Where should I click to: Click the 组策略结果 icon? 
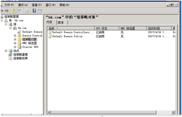(10, 58)
